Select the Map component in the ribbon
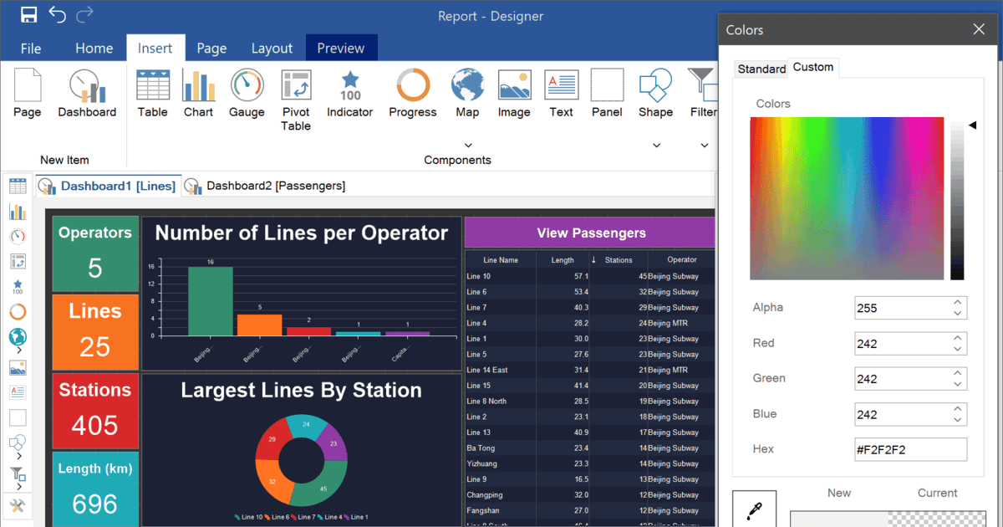This screenshot has width=1003, height=527. (x=467, y=92)
